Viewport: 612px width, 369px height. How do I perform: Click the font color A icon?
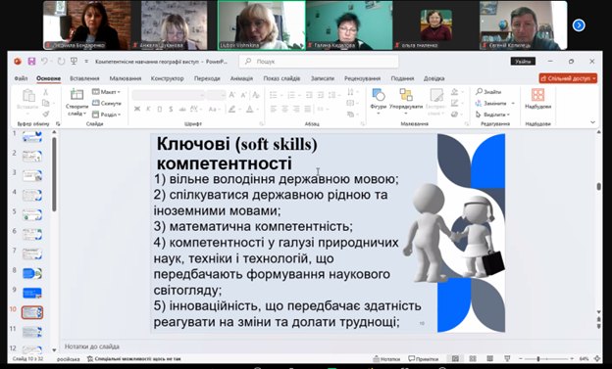250,109
